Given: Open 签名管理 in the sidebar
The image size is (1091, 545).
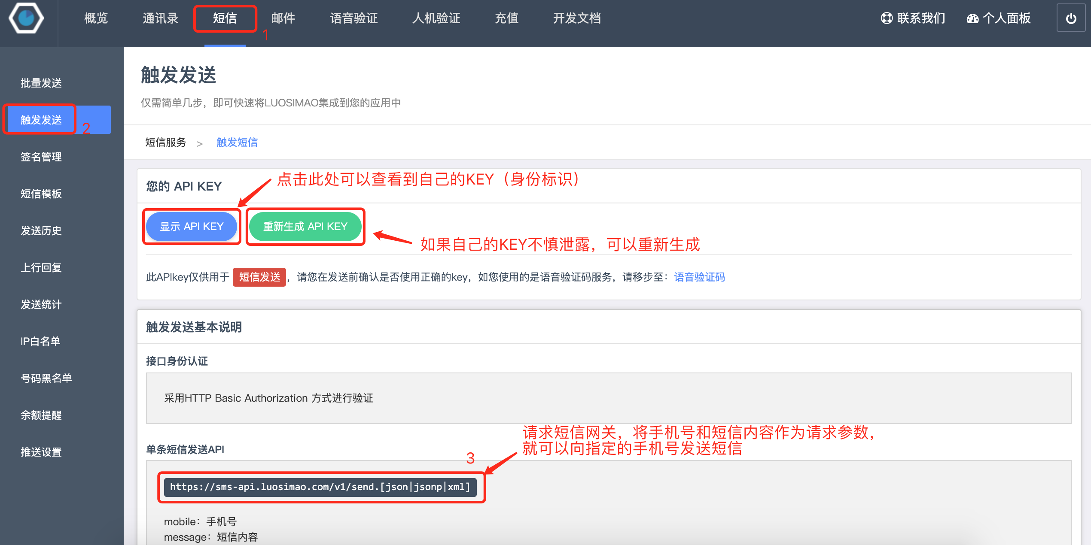Looking at the screenshot, I should 41,157.
